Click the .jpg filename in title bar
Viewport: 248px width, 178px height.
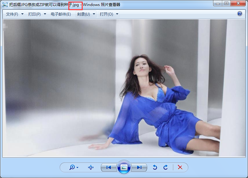coord(76,5)
